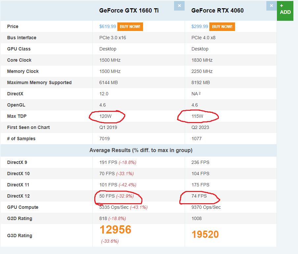Click the 12956 G3D rating score
The width and height of the screenshot is (298, 254).
point(116,230)
